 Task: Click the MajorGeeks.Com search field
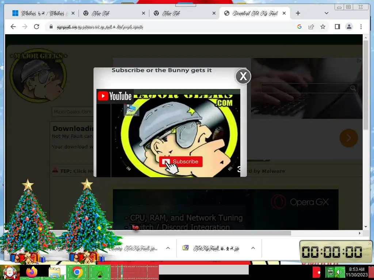pyautogui.click(x=73, y=112)
